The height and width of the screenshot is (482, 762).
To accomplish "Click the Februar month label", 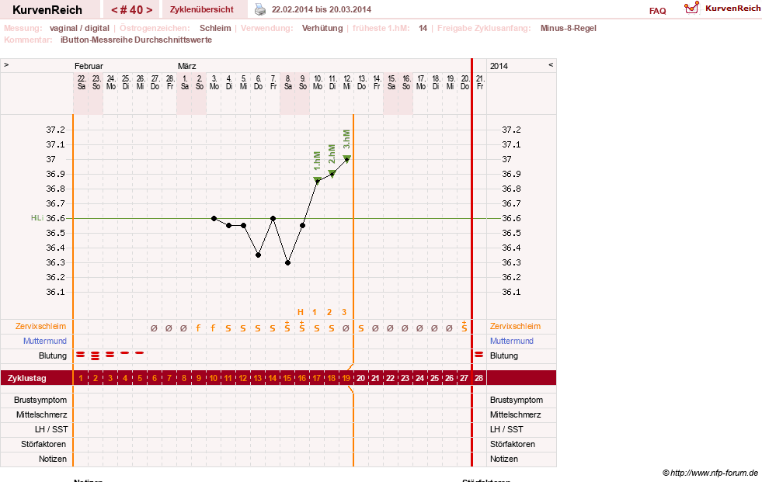I will pyautogui.click(x=89, y=66).
